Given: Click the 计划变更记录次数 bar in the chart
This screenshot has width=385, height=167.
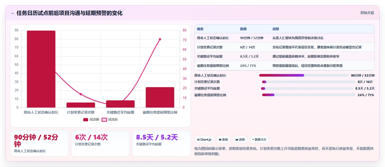Looking at the screenshot, I should coord(81,105).
